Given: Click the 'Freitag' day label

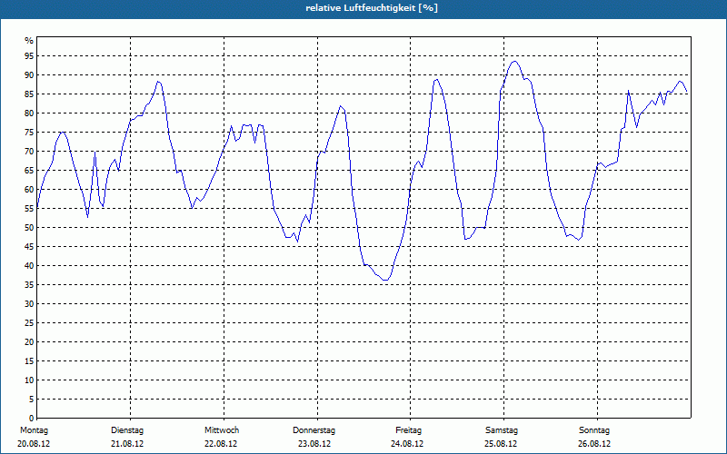Looking at the screenshot, I should pyautogui.click(x=408, y=430).
